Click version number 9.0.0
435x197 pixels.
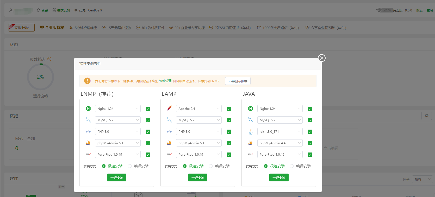[x=408, y=10]
